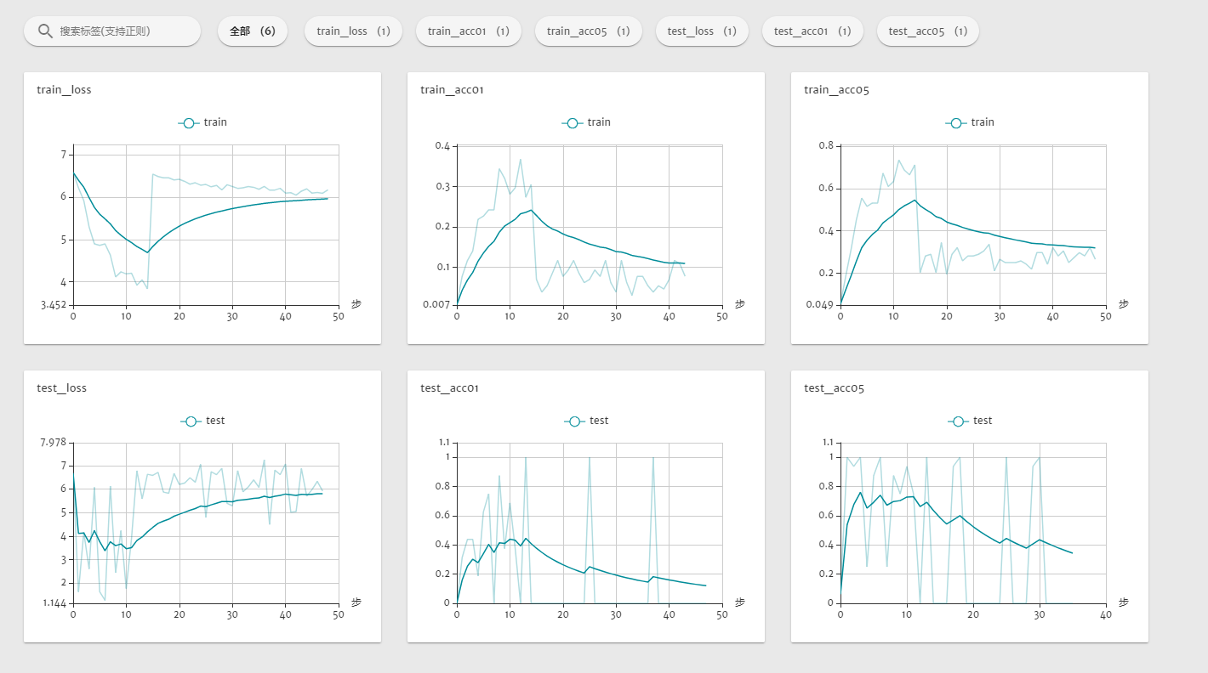Click the train legend label in train__loss chart
Viewport: 1208px width, 673px height.
[x=215, y=122]
